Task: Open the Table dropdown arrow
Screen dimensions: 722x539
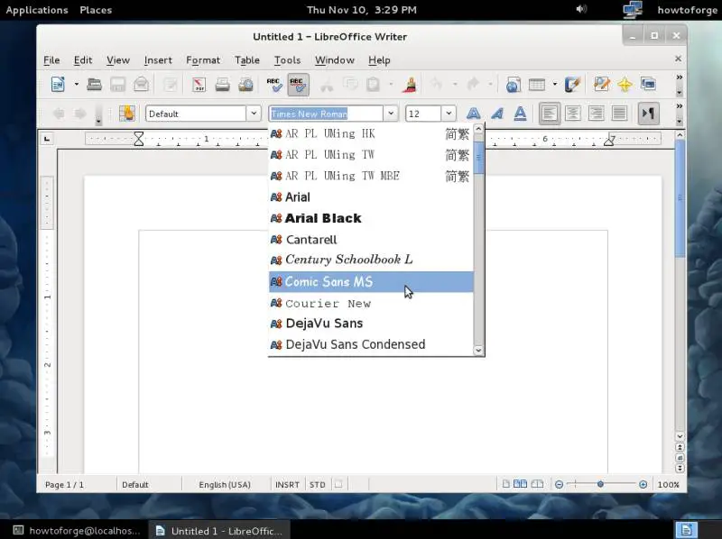Action: click(554, 84)
